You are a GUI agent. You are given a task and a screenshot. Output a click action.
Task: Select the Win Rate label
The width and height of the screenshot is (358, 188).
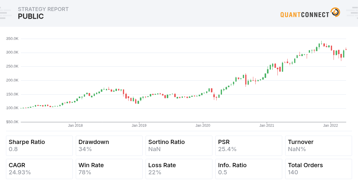click(91, 165)
